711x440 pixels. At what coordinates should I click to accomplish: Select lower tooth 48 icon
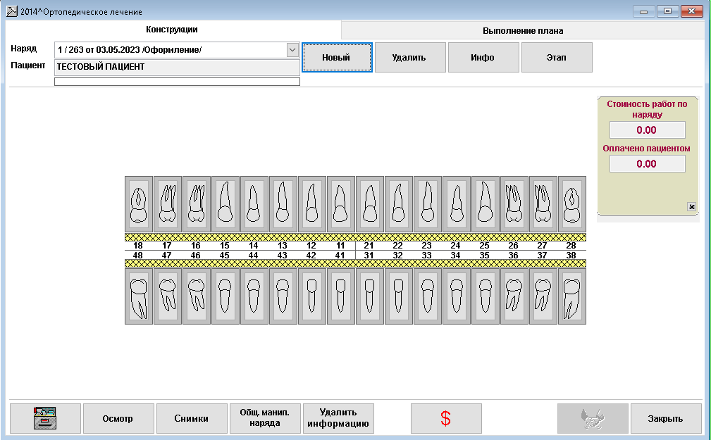pos(139,296)
